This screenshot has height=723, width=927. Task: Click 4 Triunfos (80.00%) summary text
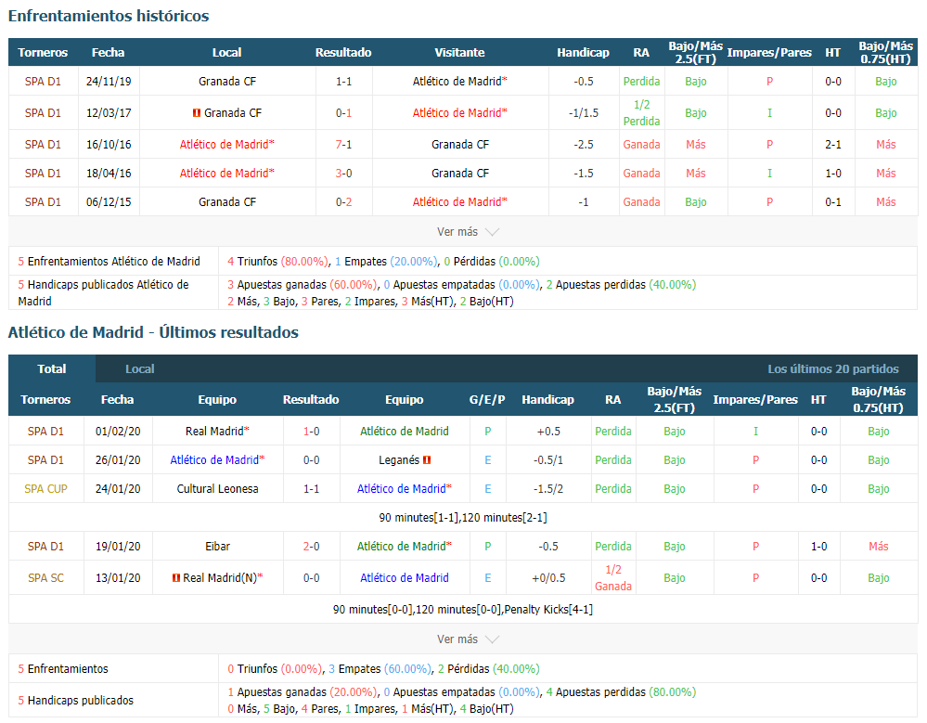pyautogui.click(x=277, y=262)
